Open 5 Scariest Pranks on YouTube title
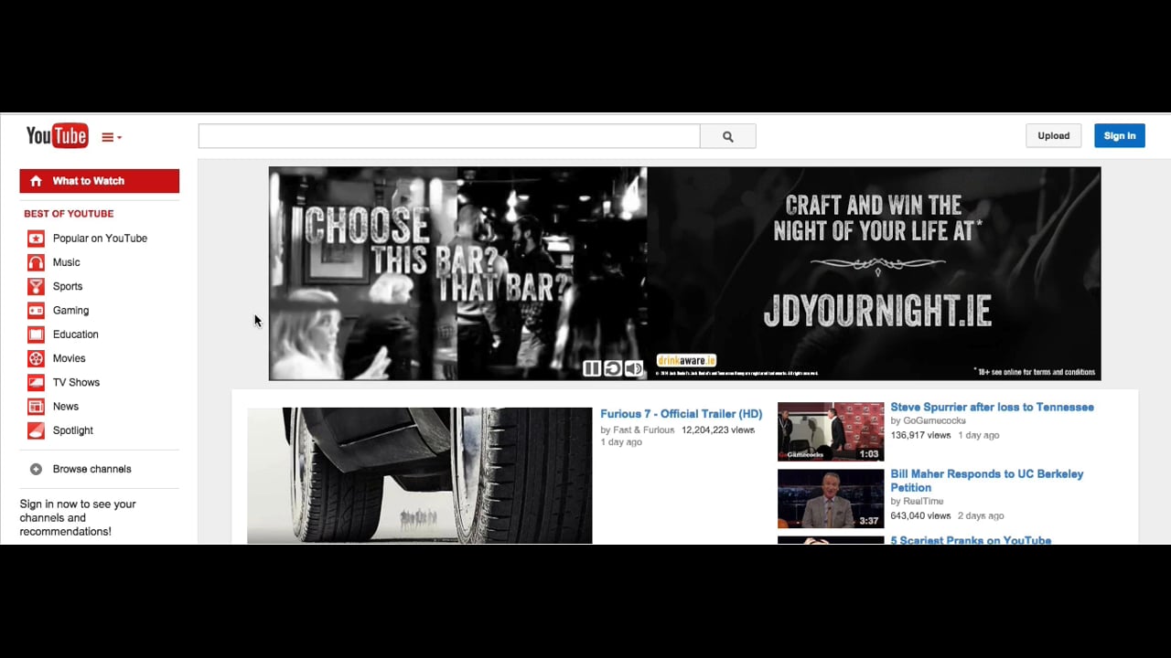Image resolution: width=1171 pixels, height=658 pixels. (x=971, y=540)
